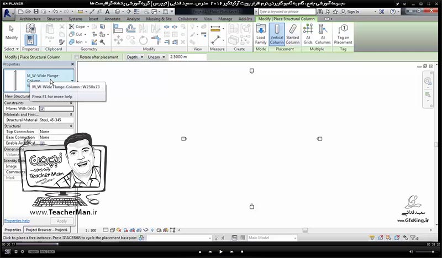This screenshot has height=258, width=442.
Task: Close the Properties palette
Action: (72, 64)
